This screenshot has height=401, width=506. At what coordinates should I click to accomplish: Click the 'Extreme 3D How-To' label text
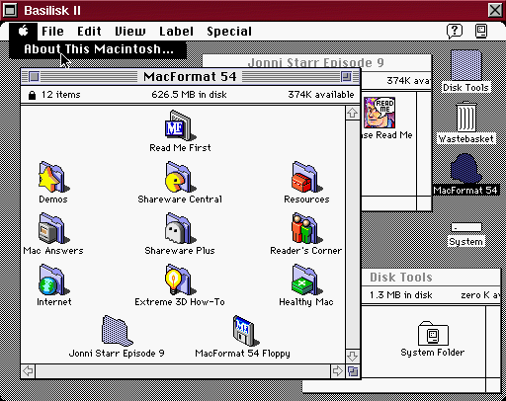point(180,302)
